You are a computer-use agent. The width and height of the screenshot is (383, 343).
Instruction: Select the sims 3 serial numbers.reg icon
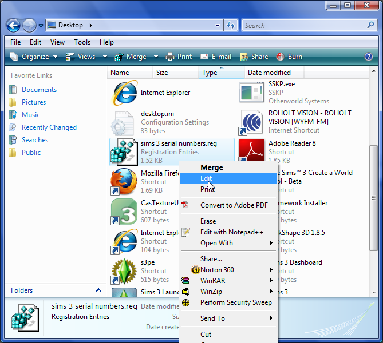click(x=124, y=151)
